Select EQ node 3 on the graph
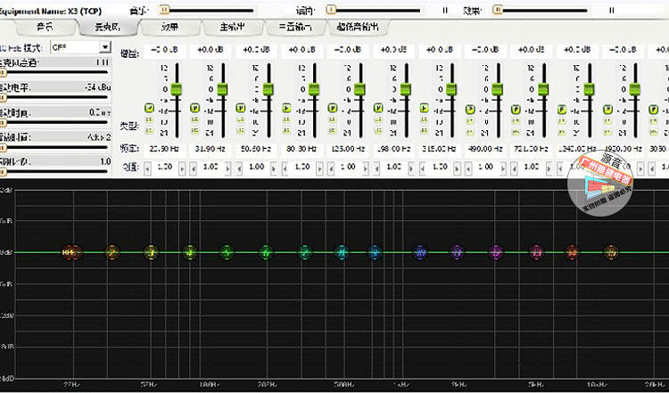The width and height of the screenshot is (669, 393). pos(151,252)
